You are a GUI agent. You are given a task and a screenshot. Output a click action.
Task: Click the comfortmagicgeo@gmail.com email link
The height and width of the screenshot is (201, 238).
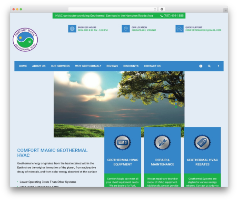coord(203,30)
